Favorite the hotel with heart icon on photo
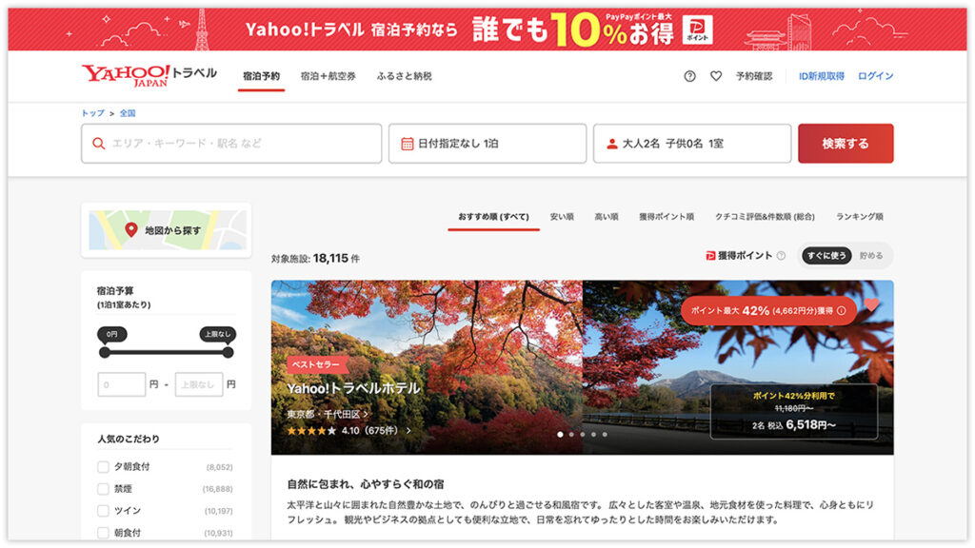Viewport: 975px width, 548px height. pos(871,306)
